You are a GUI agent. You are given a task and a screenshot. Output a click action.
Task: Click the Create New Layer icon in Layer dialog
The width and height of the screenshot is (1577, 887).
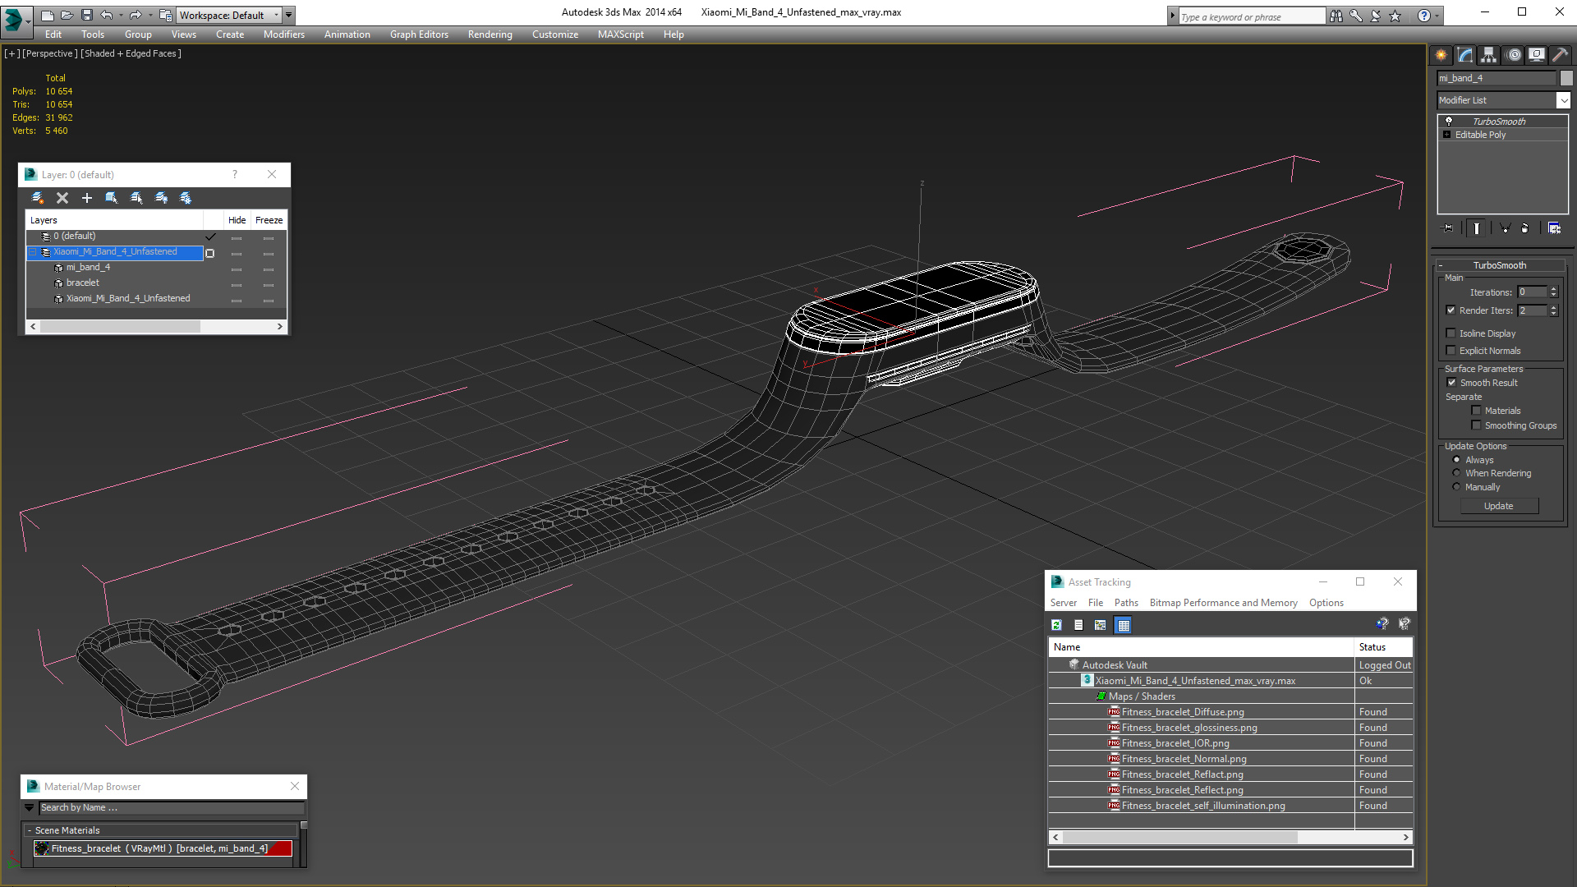[37, 198]
